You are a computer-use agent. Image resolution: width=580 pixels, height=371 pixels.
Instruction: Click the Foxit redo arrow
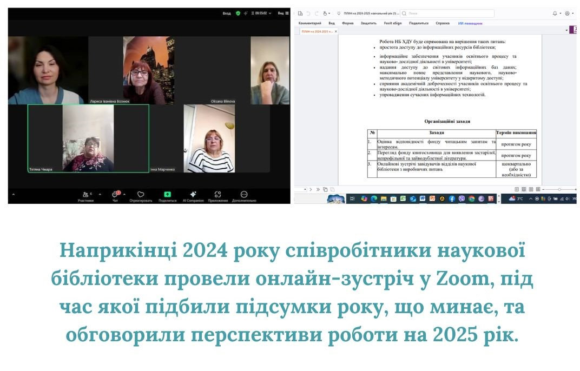tap(317, 14)
